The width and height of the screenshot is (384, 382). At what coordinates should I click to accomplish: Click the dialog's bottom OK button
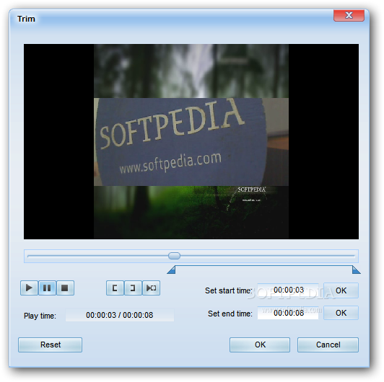[260, 345]
